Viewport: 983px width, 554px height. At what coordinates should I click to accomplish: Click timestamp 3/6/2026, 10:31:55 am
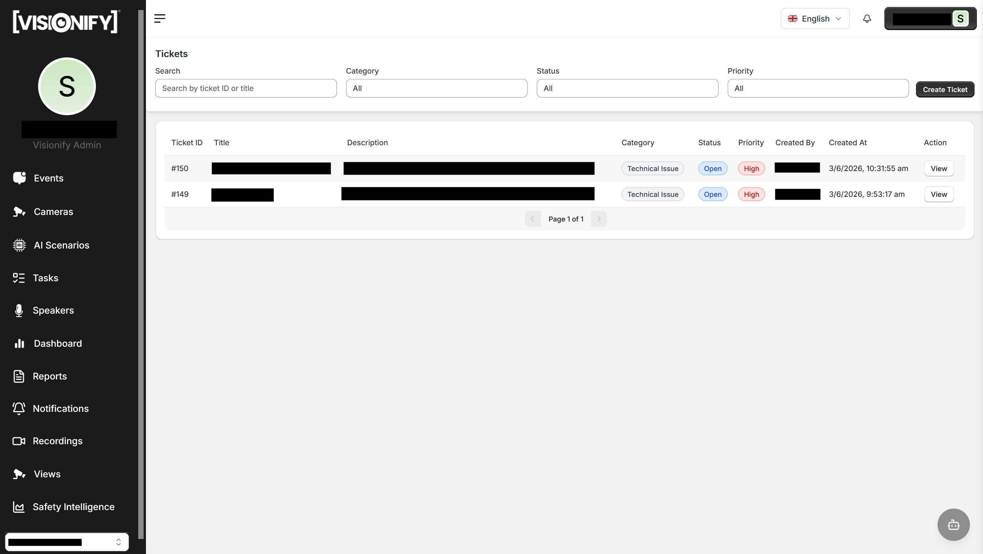[x=868, y=168]
